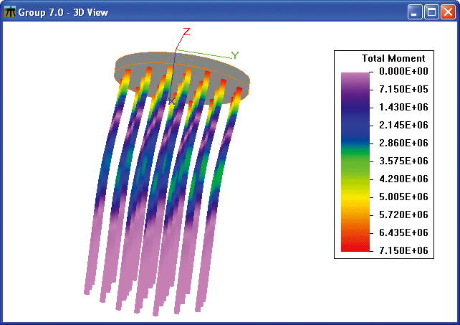Select the 2.860E+06 legend value
The image size is (460, 325).
tap(403, 143)
